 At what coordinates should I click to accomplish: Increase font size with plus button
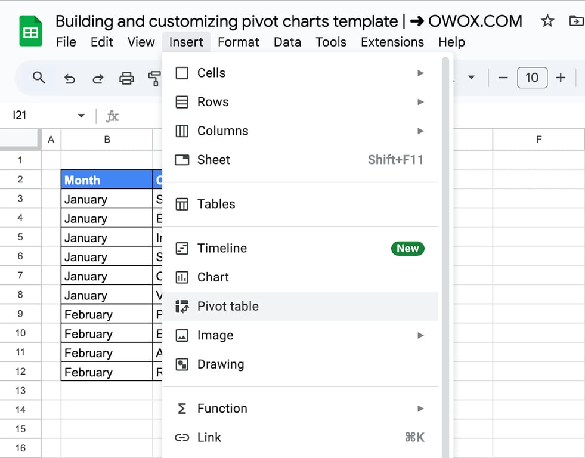click(561, 78)
